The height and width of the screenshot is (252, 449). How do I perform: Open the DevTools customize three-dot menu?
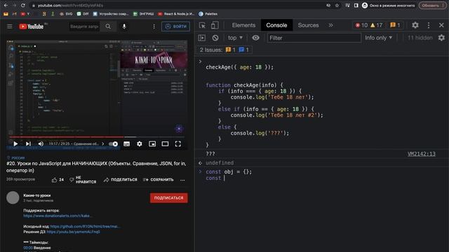[429, 25]
